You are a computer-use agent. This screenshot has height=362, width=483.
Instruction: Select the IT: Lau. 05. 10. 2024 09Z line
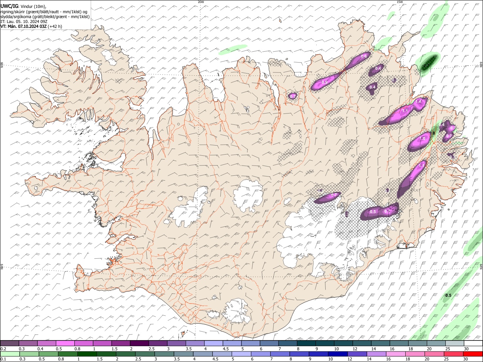[24, 21]
